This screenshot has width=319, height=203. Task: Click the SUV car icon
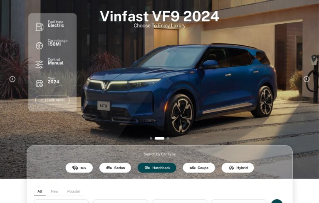coord(75,168)
